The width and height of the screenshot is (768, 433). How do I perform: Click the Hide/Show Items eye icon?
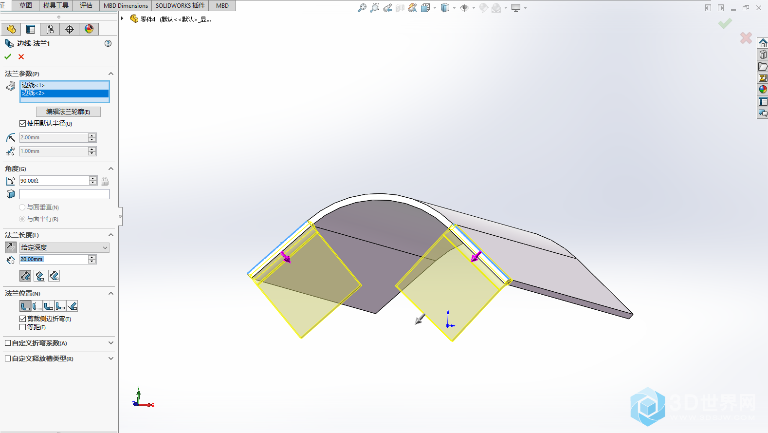(x=464, y=8)
